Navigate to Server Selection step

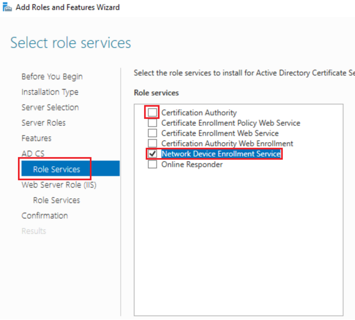point(50,108)
